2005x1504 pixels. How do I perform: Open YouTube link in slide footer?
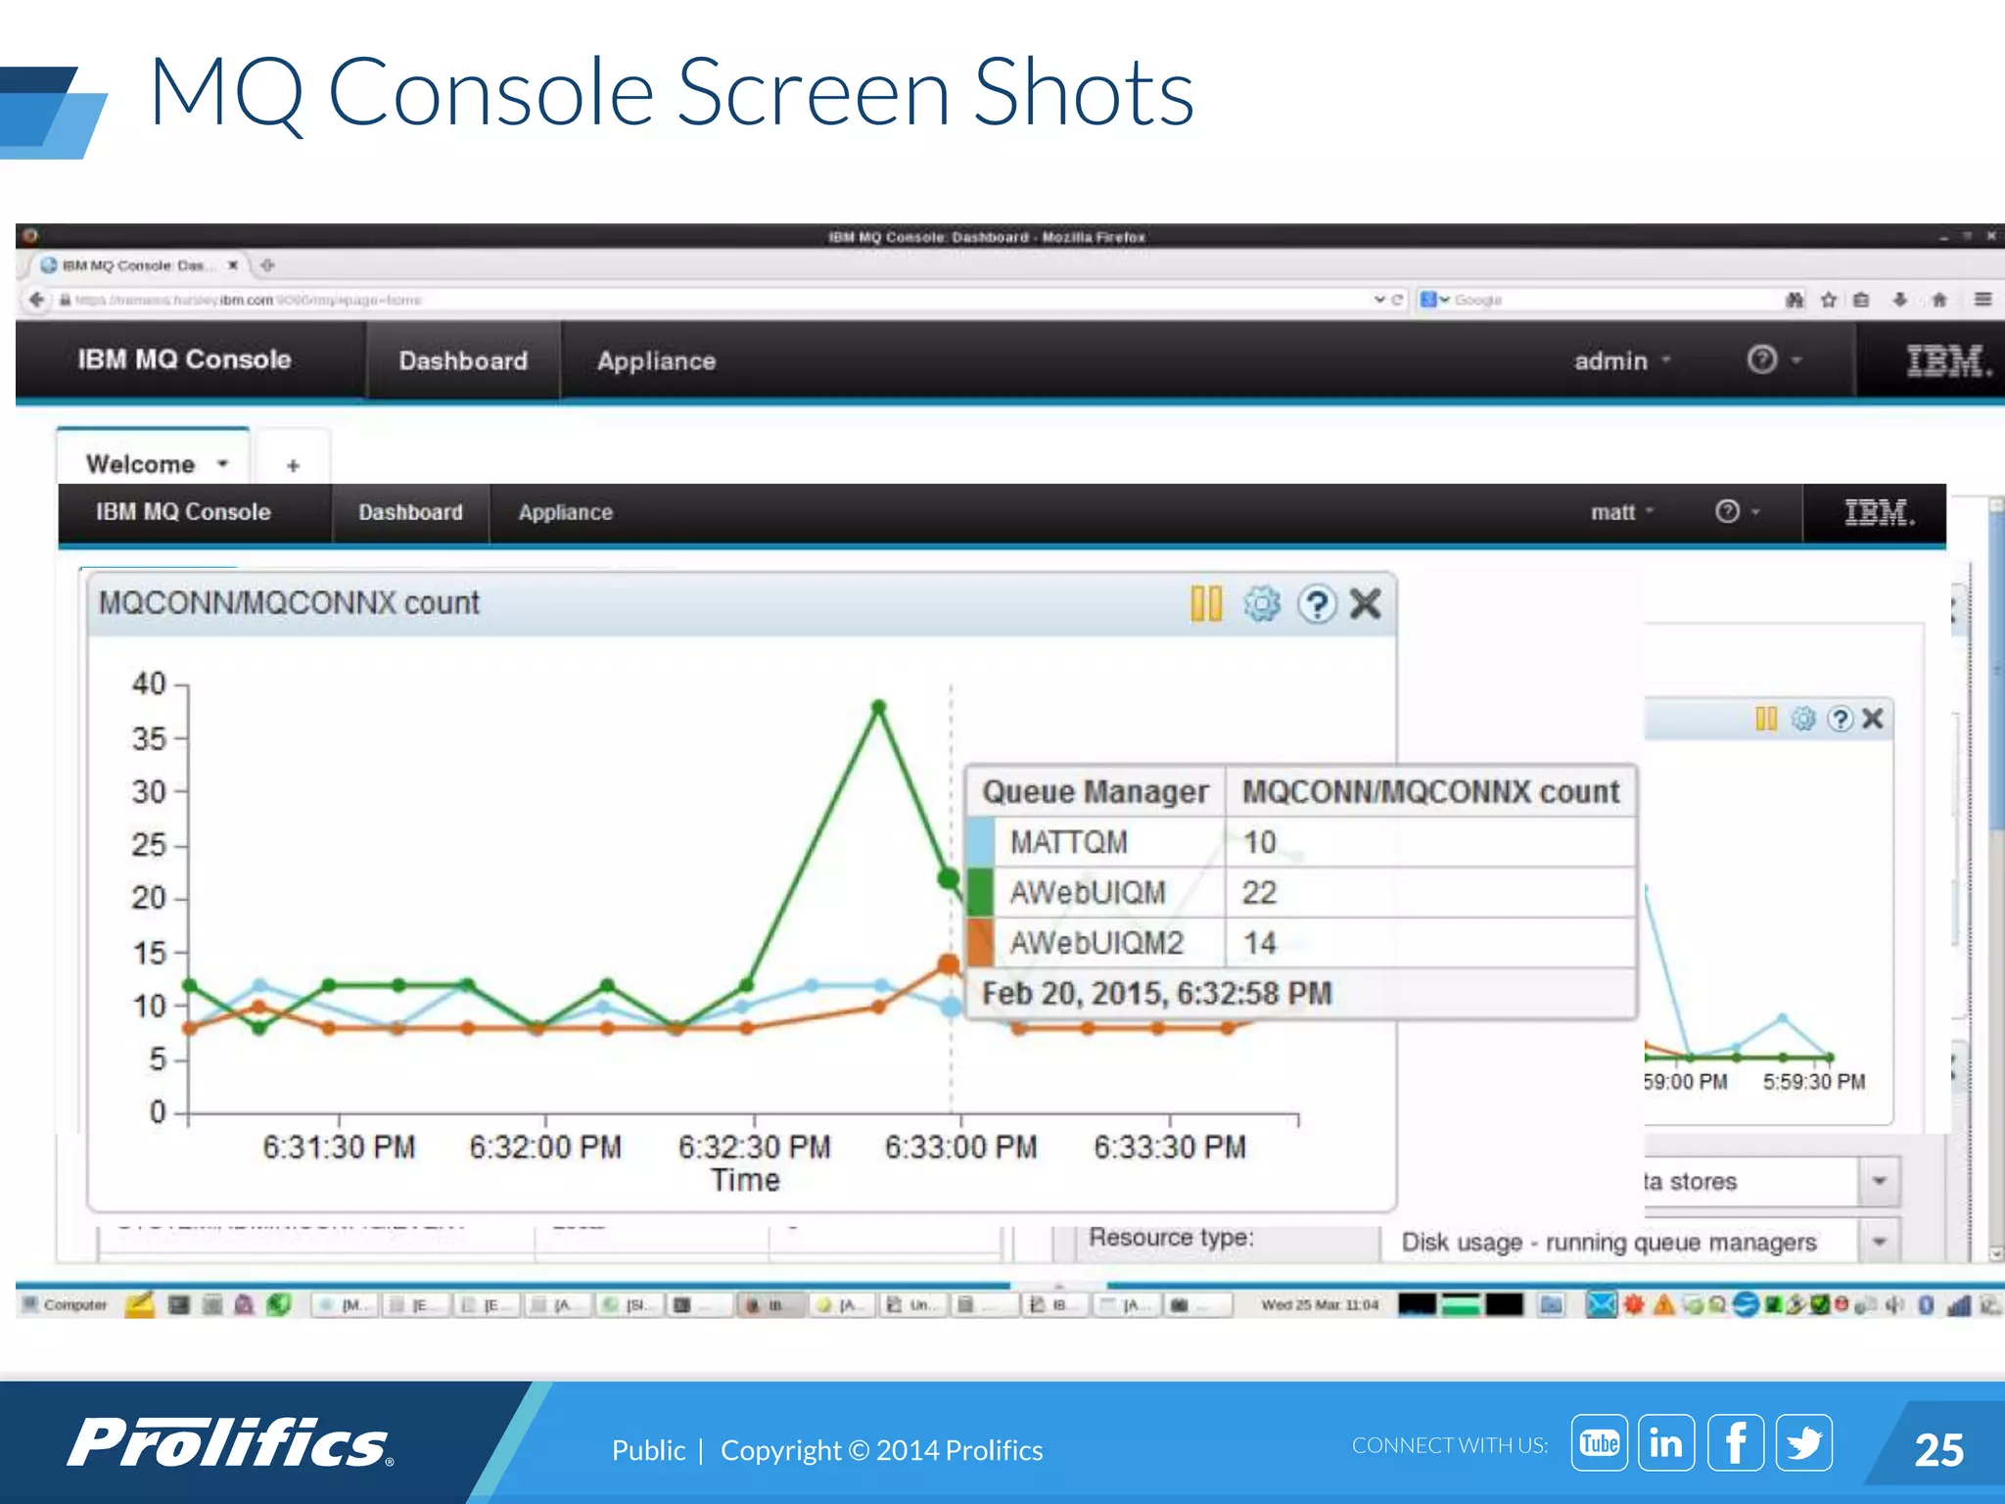pos(1600,1442)
